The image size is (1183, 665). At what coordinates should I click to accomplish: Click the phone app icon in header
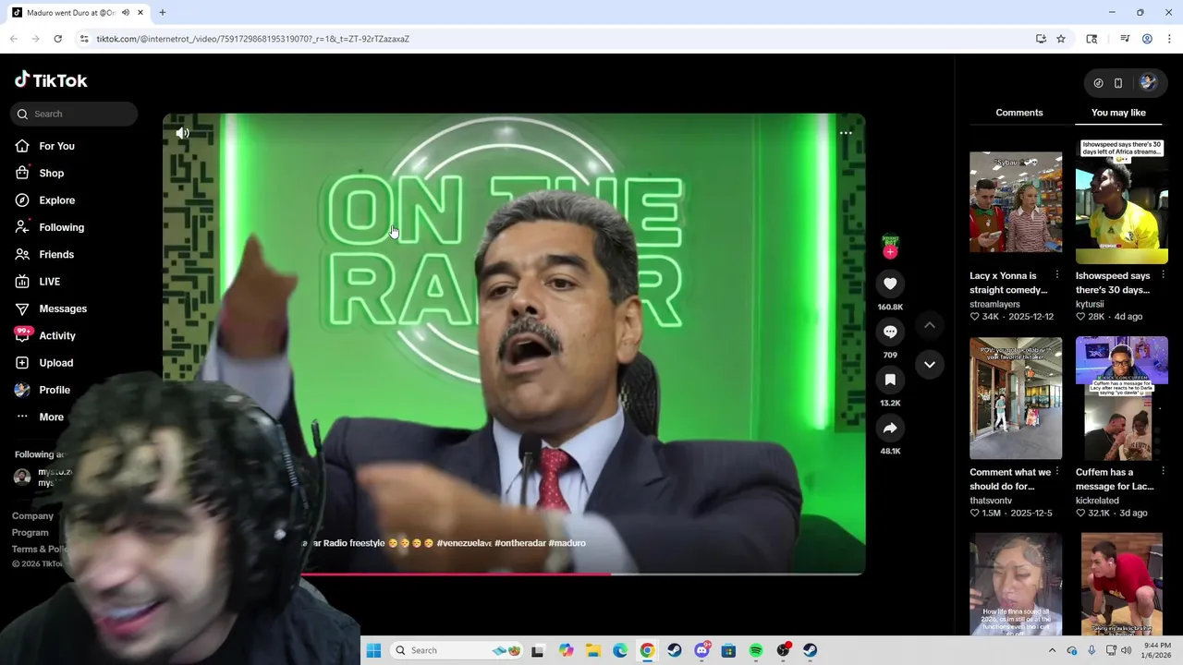click(x=1118, y=83)
